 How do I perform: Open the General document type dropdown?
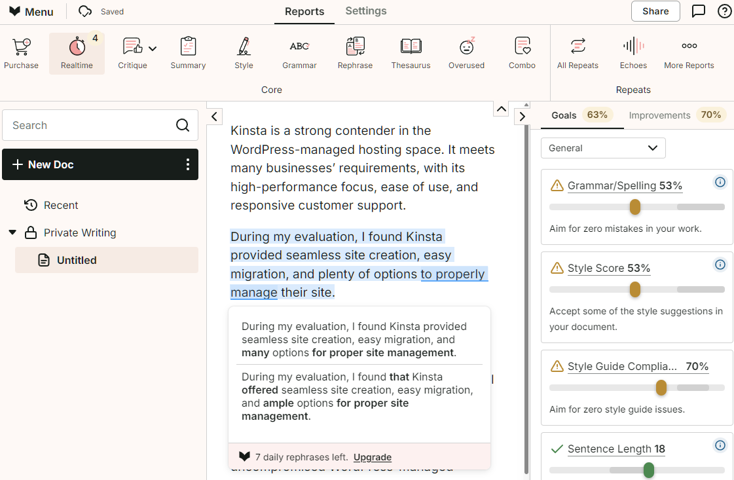click(x=603, y=148)
